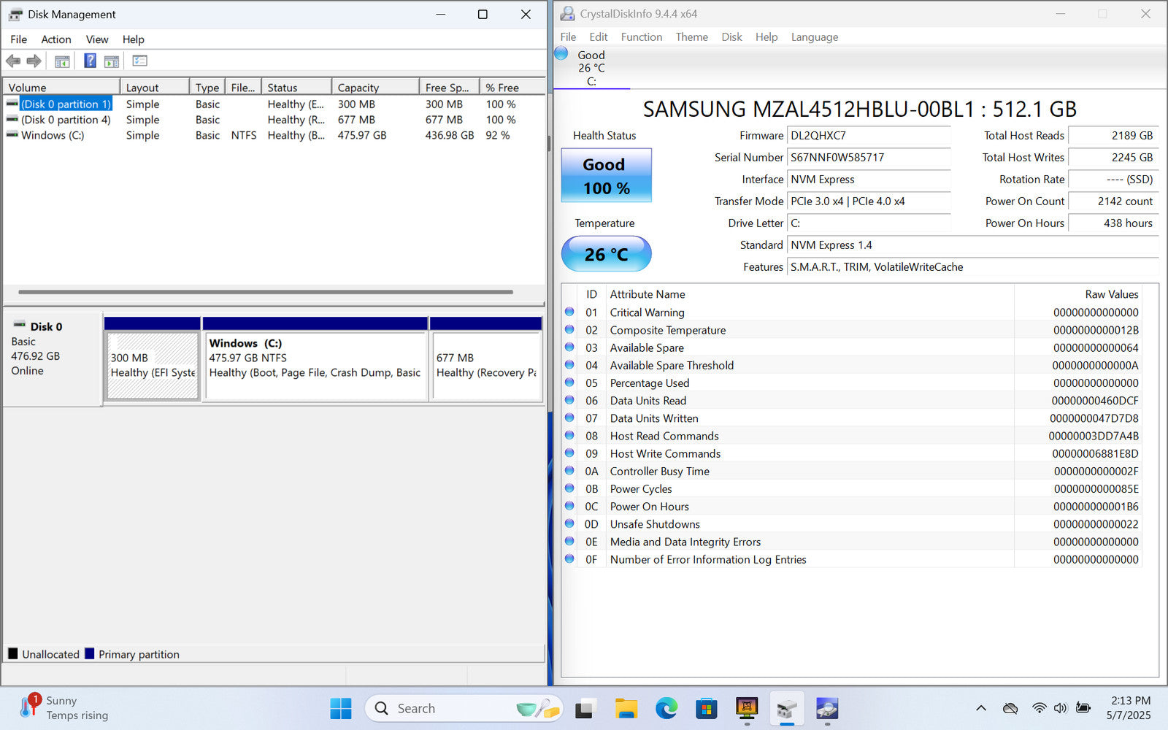Click status orb for Available Spare row
Screen dimensions: 1168x730
(569, 347)
